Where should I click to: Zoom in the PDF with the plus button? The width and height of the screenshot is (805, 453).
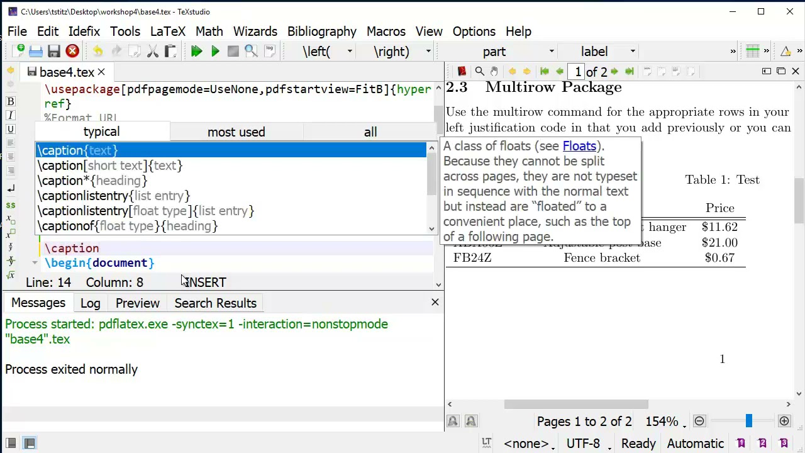click(784, 422)
